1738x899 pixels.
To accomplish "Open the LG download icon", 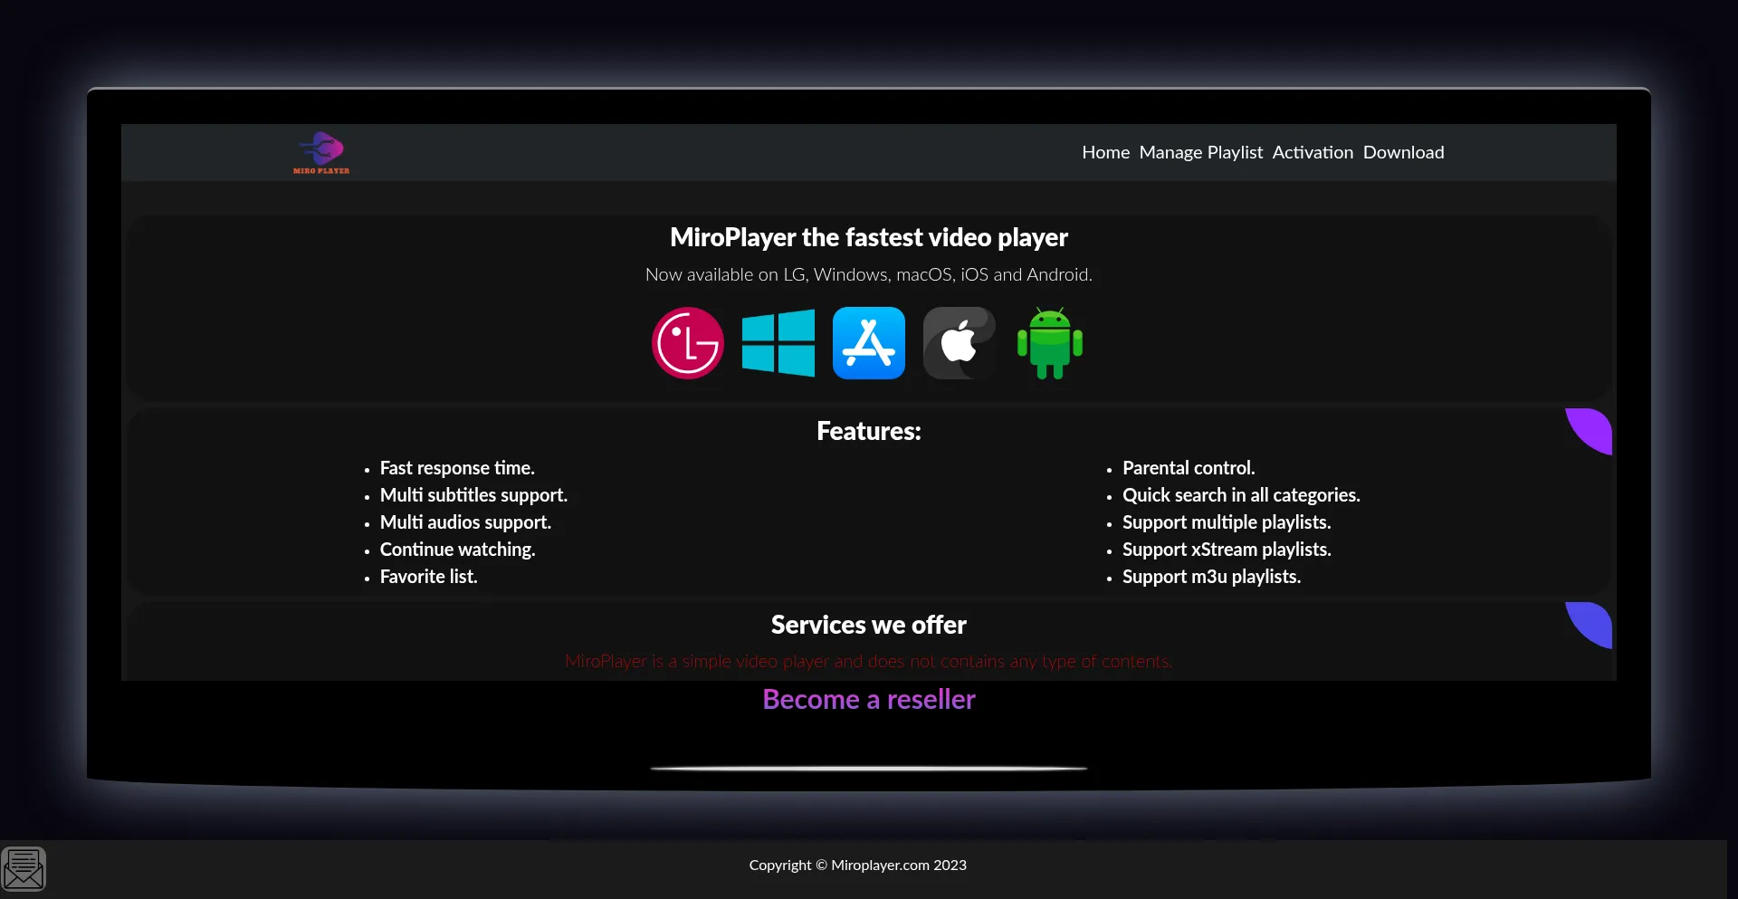I will tap(688, 343).
